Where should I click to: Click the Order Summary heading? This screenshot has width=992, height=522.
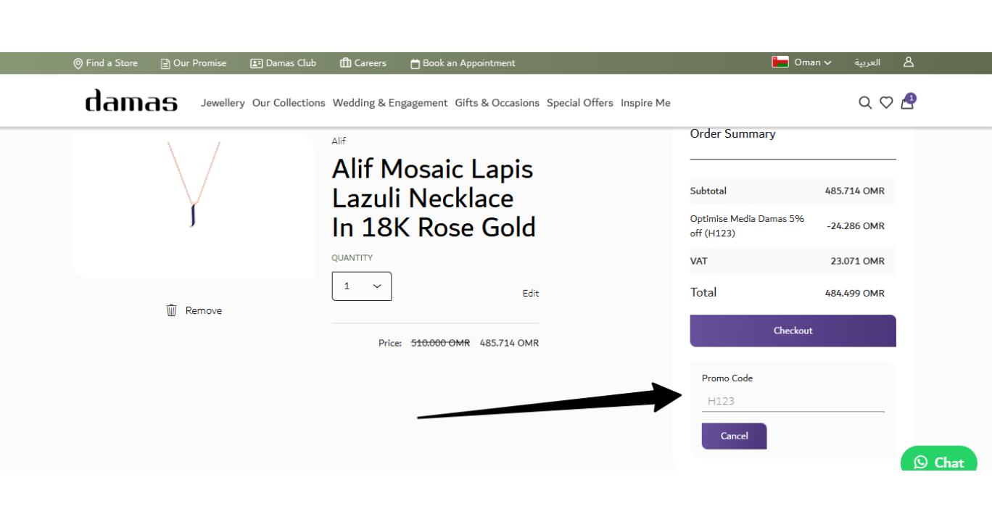pyautogui.click(x=732, y=133)
